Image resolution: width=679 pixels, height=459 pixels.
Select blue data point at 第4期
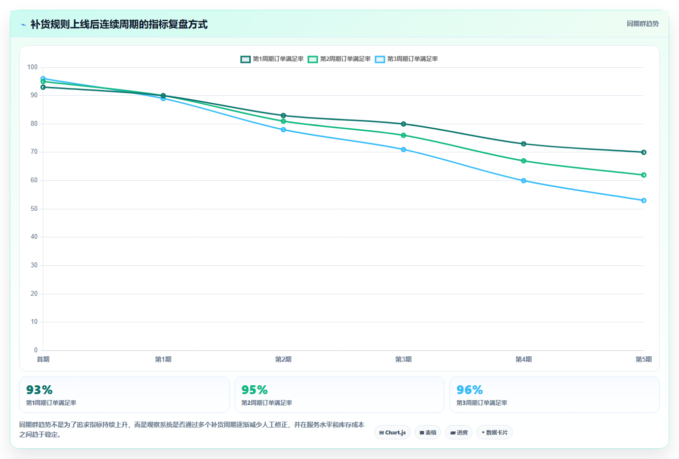(524, 181)
